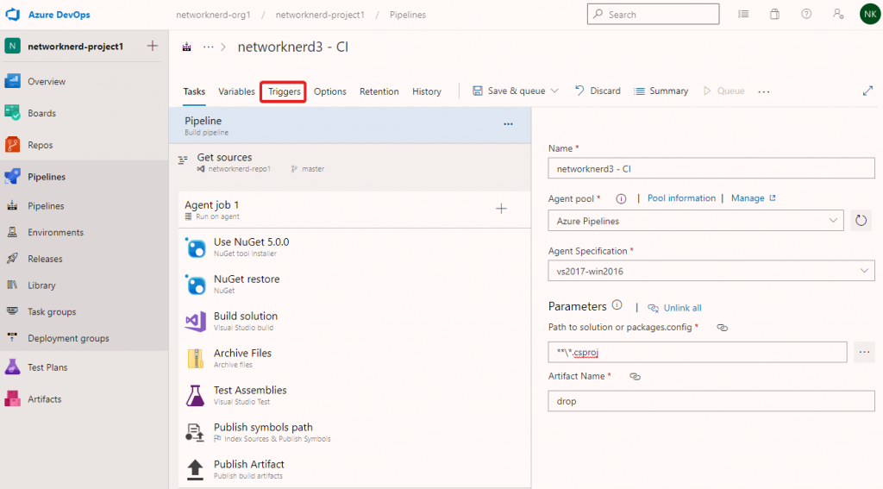Screen dimensions: 883x489
Task: Click the Azure DevOps logo icon
Action: click(13, 15)
